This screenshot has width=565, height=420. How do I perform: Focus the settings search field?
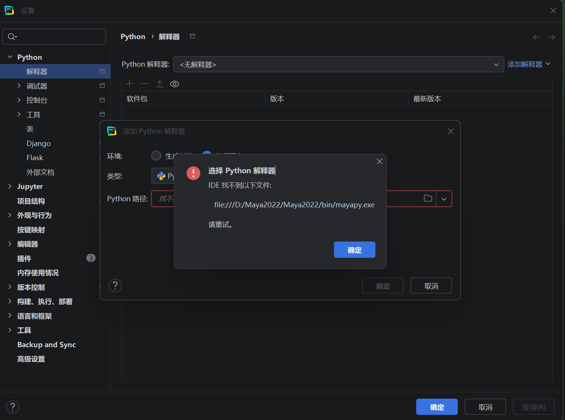coord(54,36)
